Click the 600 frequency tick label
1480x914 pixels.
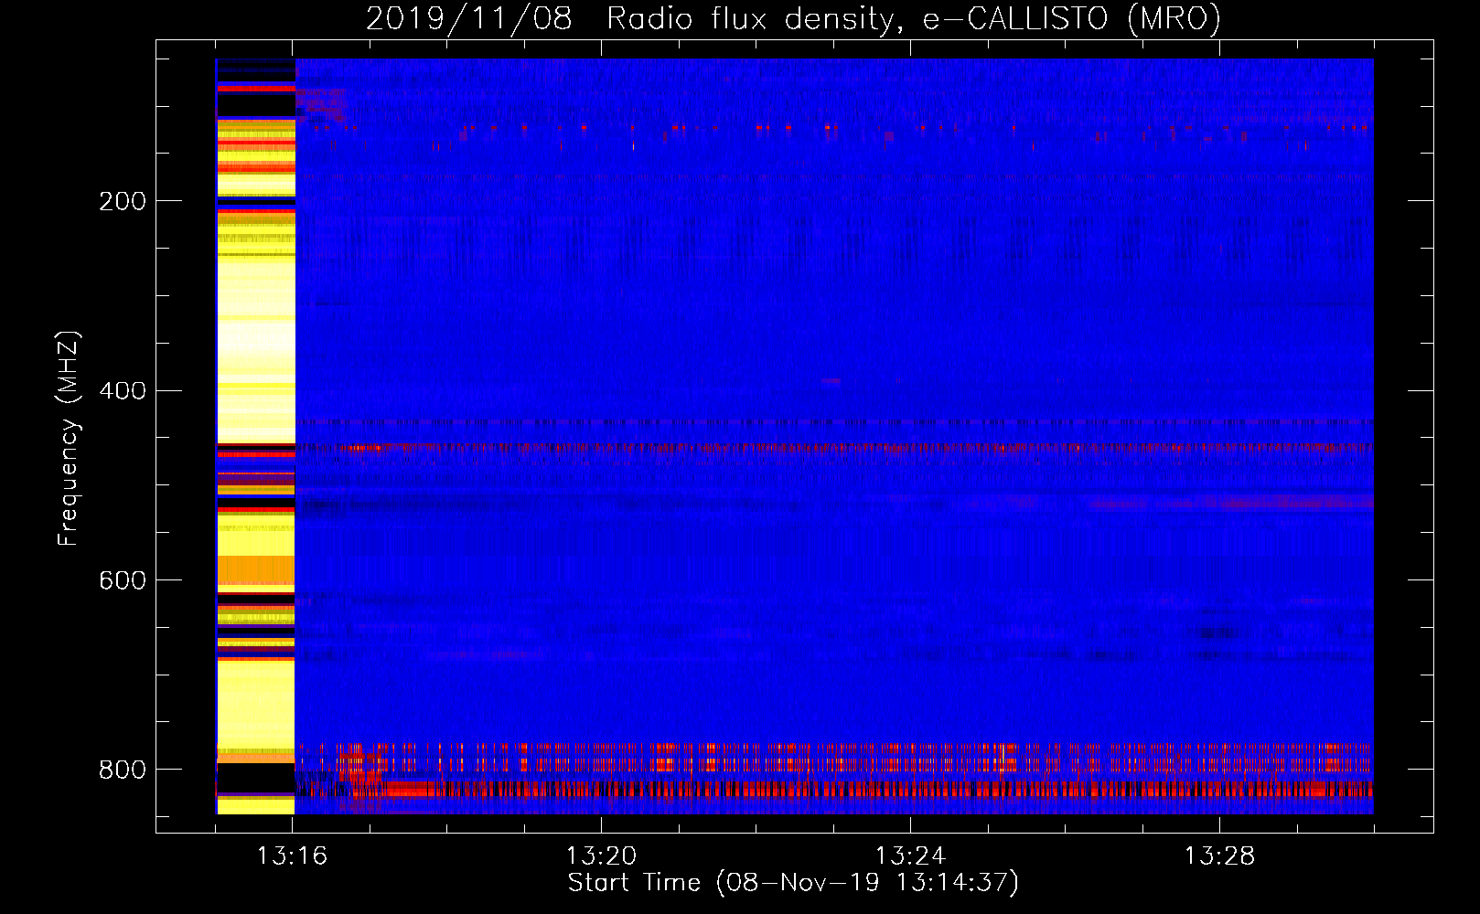(123, 580)
